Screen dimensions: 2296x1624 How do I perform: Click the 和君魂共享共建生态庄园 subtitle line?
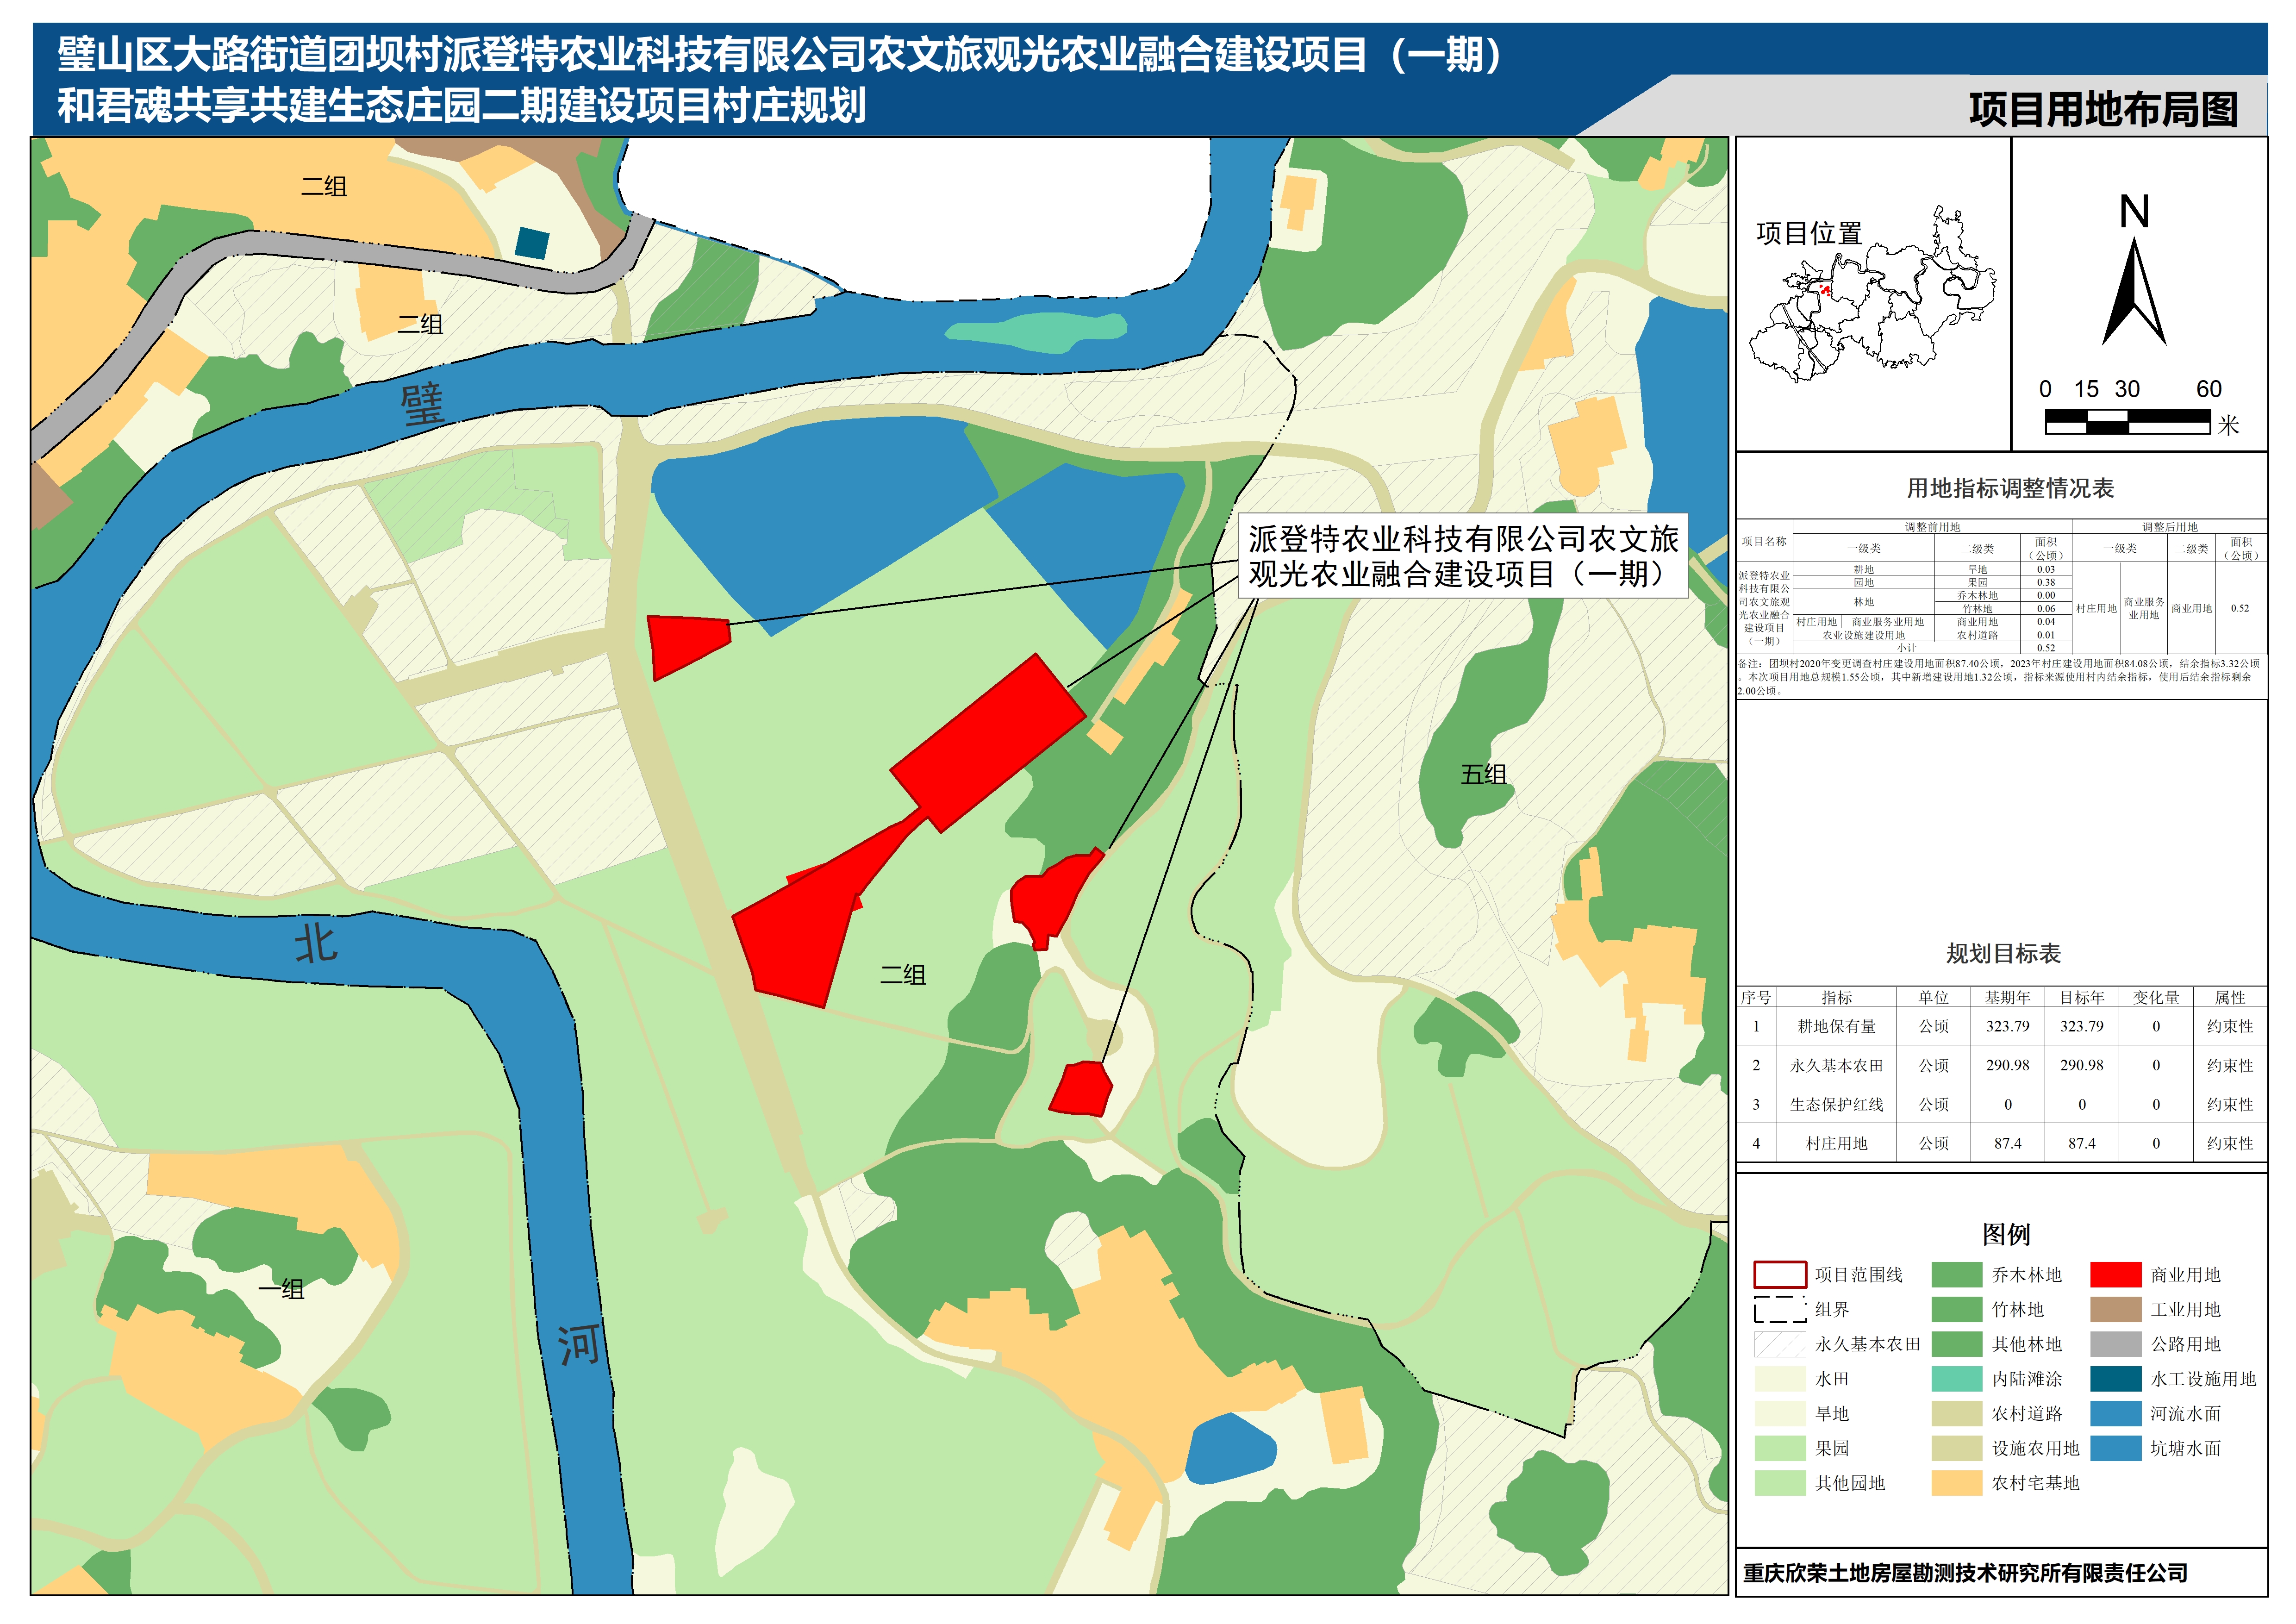click(461, 106)
